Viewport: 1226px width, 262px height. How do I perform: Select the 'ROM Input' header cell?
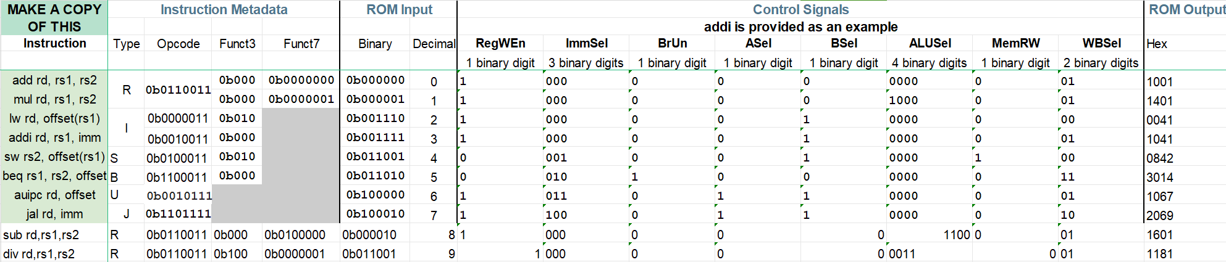[x=399, y=9]
